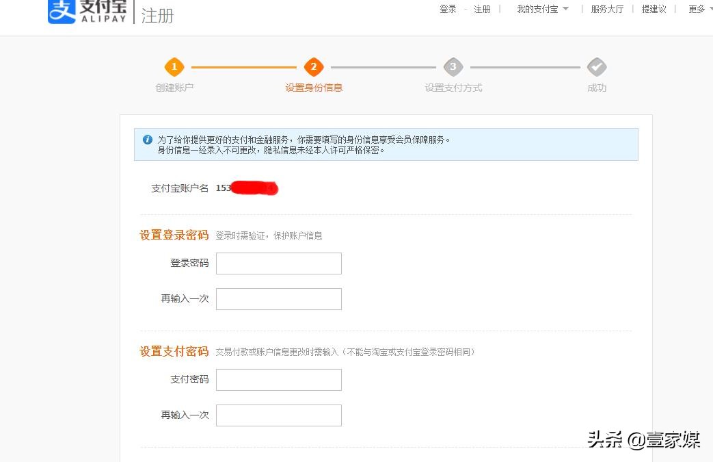This screenshot has height=462, width=713.
Task: Click the 登录密码 input field
Action: pos(278,263)
